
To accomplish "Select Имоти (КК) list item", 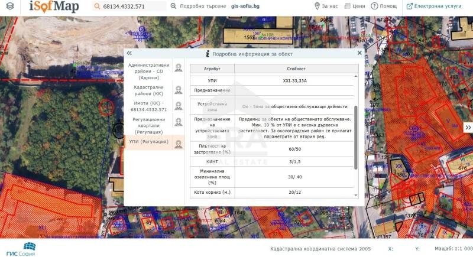I will pos(148,106).
